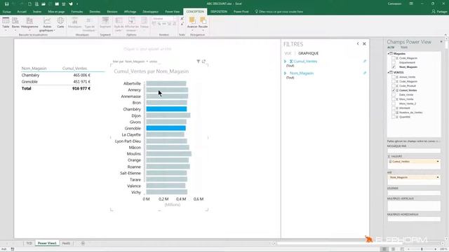Check the Annee_Vente field checkbox
The width and height of the screenshot is (449, 252).
[x=394, y=77]
